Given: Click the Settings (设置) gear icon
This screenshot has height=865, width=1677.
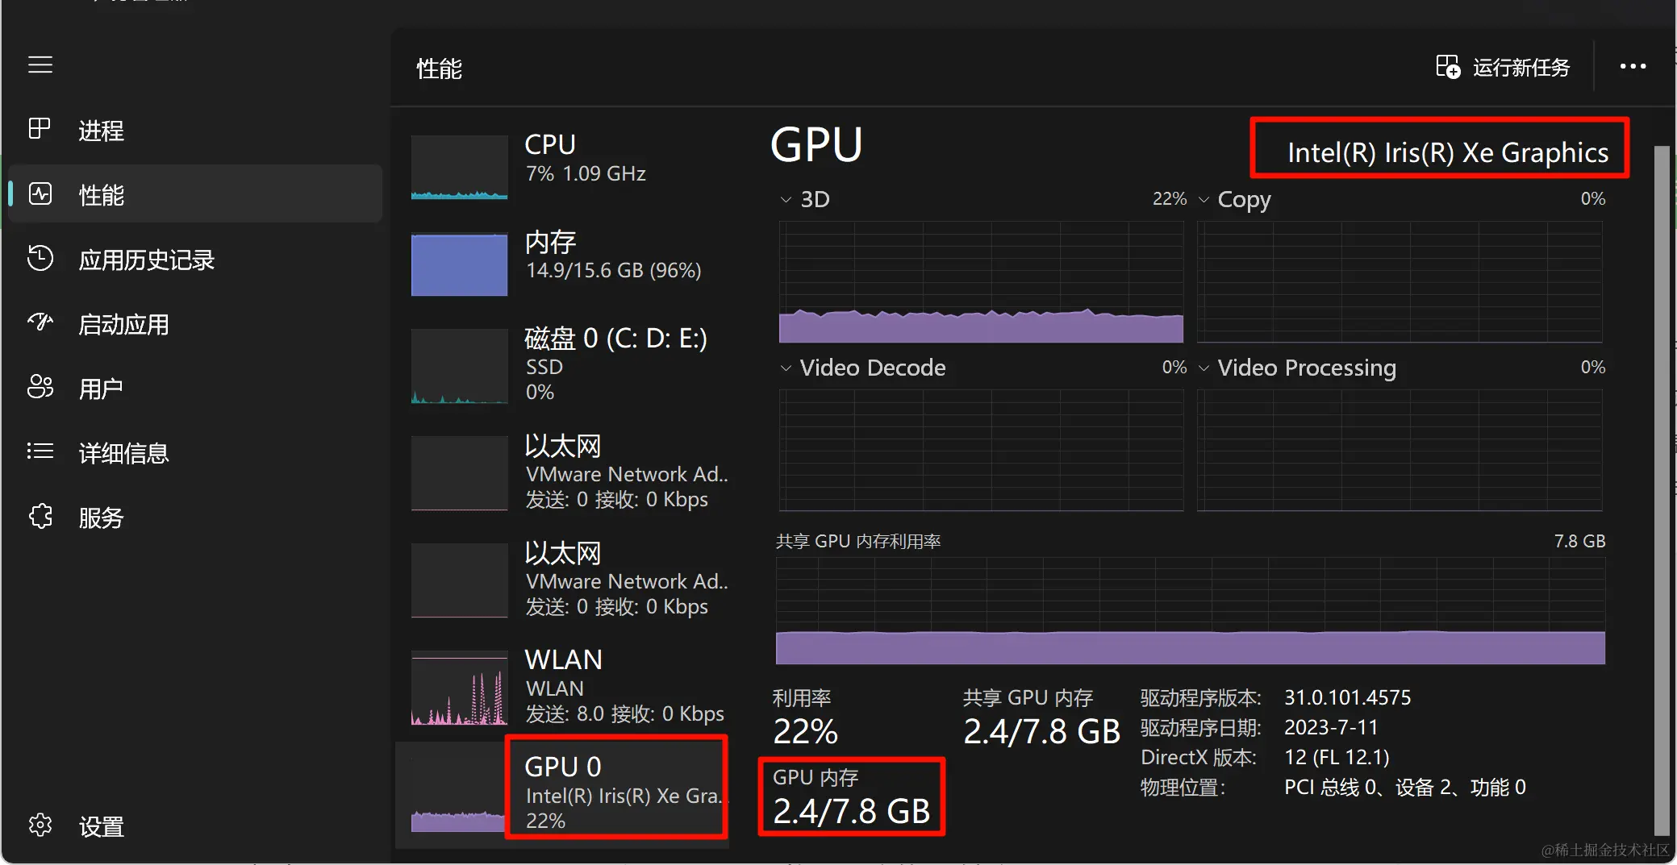Looking at the screenshot, I should point(40,825).
